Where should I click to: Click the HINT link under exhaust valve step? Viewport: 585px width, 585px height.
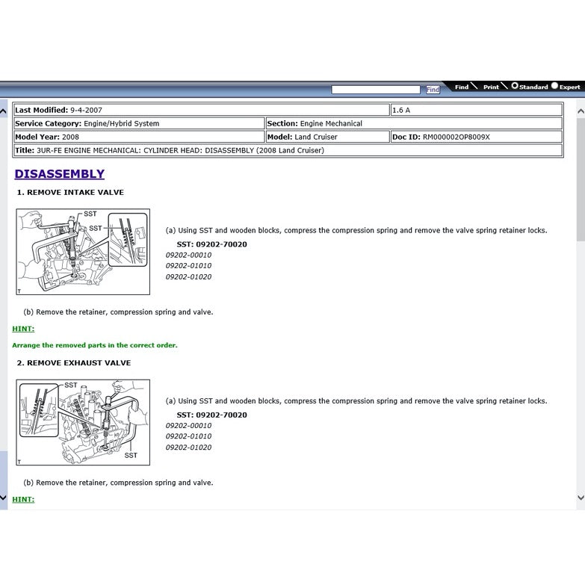23,499
